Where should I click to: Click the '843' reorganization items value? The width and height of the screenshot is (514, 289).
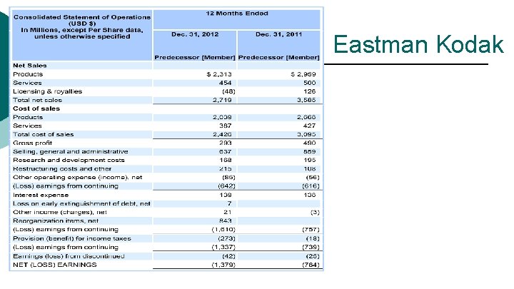pos(225,220)
